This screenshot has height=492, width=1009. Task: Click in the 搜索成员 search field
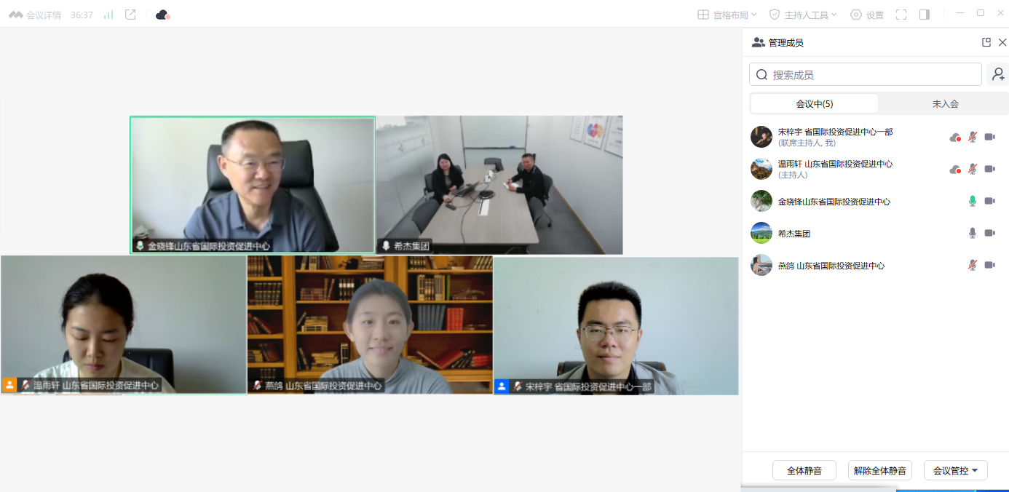click(x=866, y=74)
